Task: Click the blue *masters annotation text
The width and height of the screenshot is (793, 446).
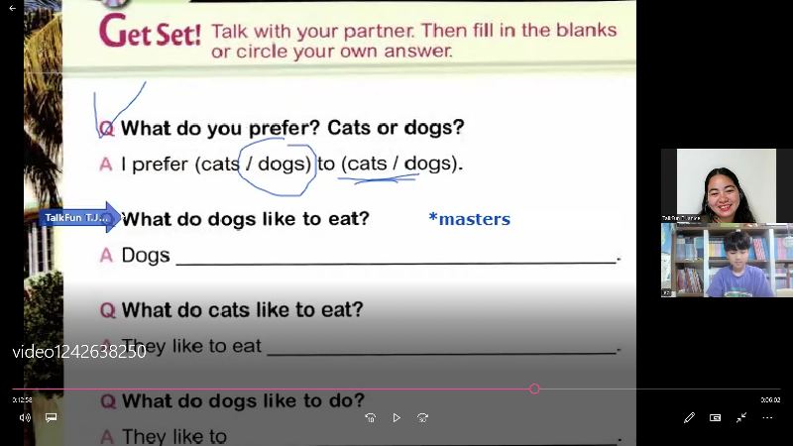Action: [469, 219]
